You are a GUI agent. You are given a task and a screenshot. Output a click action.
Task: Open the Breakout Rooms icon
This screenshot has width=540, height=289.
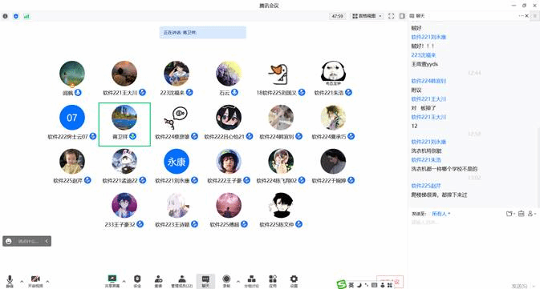point(251,281)
